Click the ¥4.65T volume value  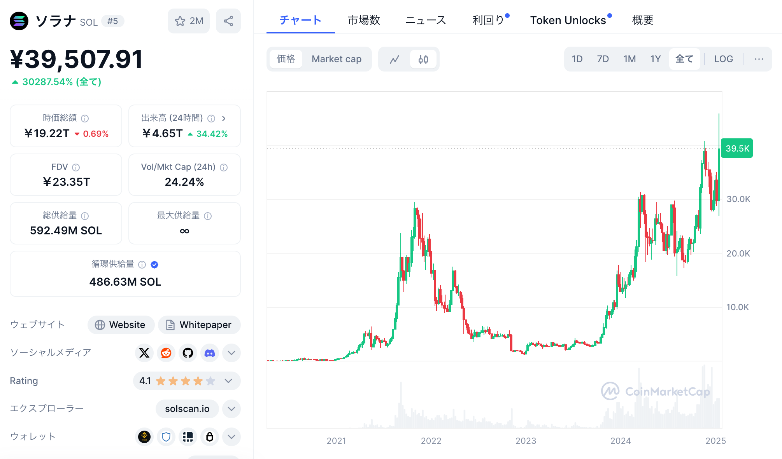click(x=162, y=134)
